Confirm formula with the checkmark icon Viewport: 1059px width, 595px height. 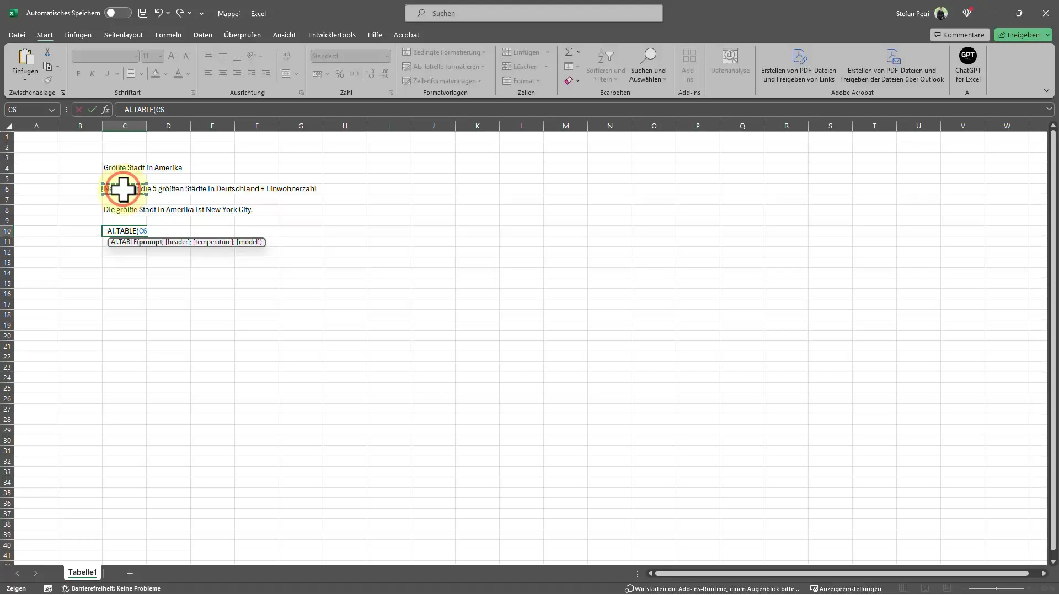(92, 110)
